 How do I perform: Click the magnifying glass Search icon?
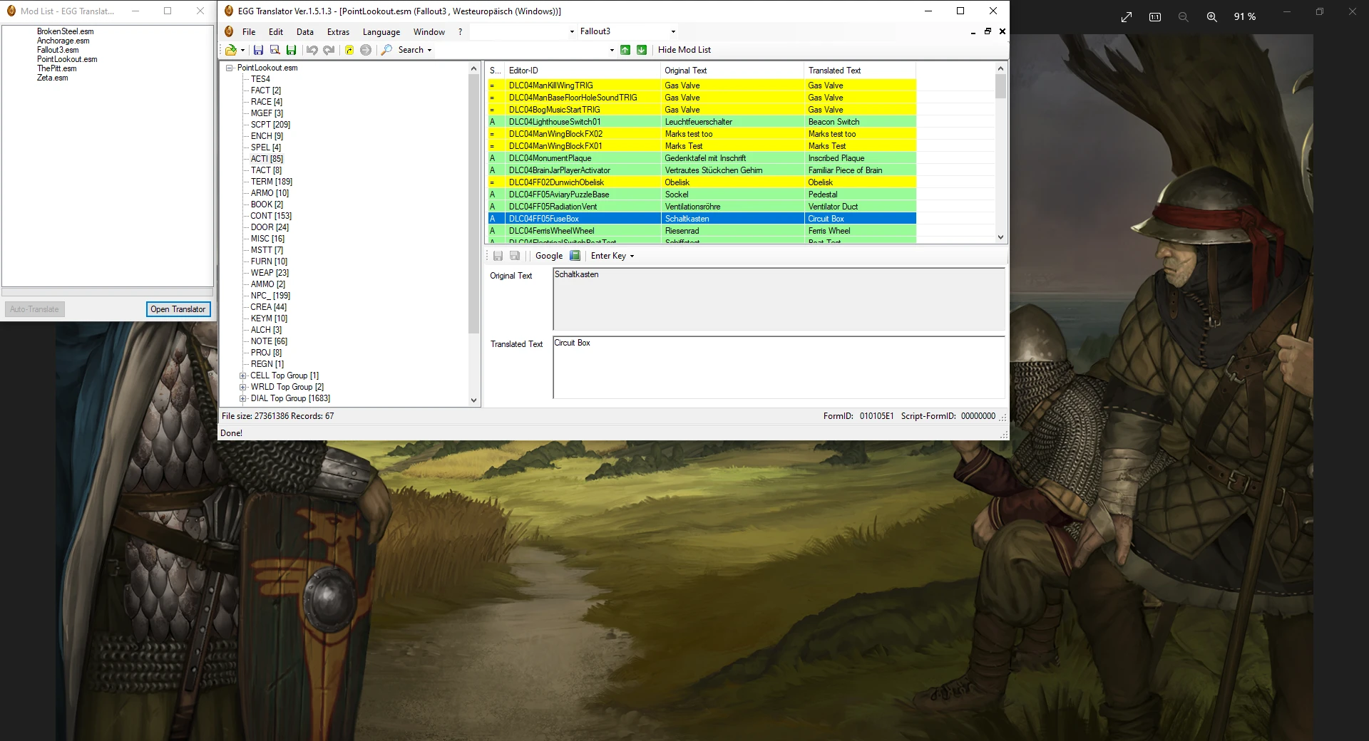386,50
